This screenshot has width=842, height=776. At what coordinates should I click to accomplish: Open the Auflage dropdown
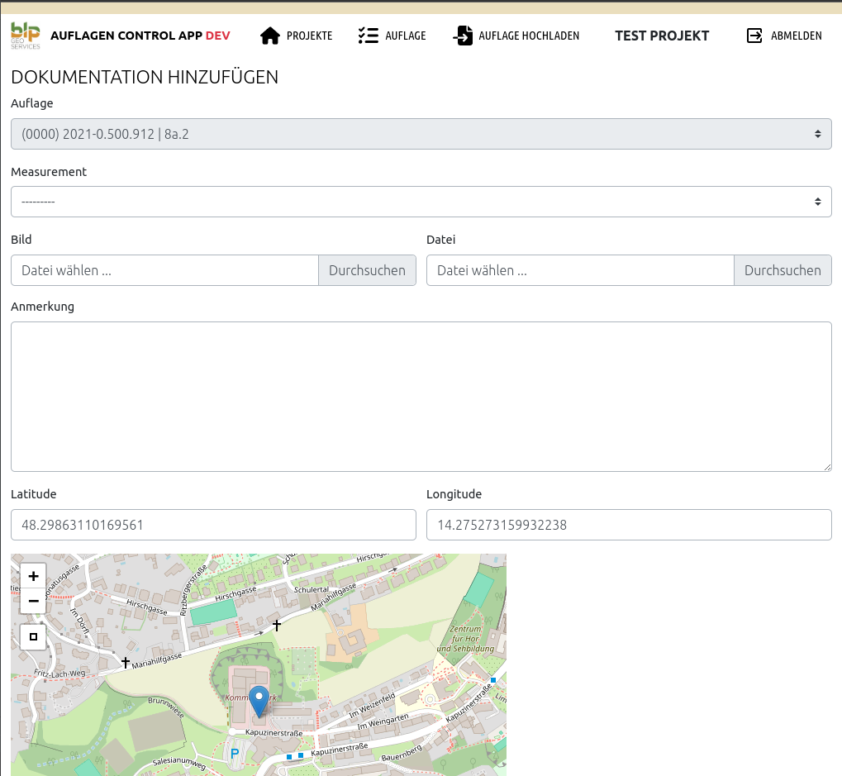point(421,134)
